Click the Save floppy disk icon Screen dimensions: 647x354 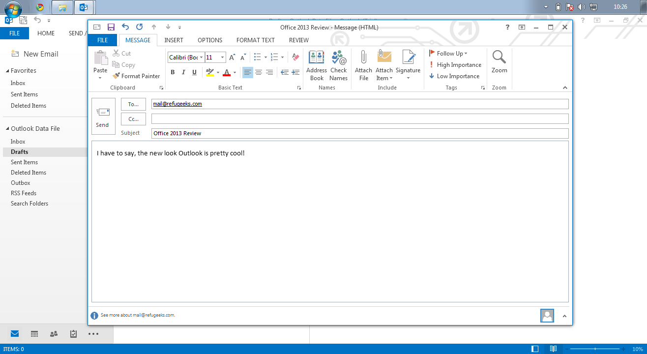point(111,28)
